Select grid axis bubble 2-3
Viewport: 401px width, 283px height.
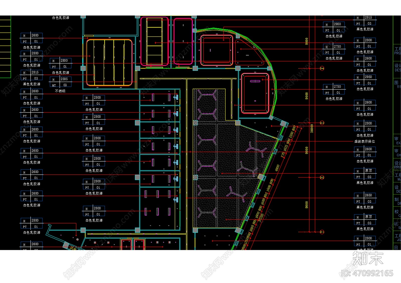[322, 123]
